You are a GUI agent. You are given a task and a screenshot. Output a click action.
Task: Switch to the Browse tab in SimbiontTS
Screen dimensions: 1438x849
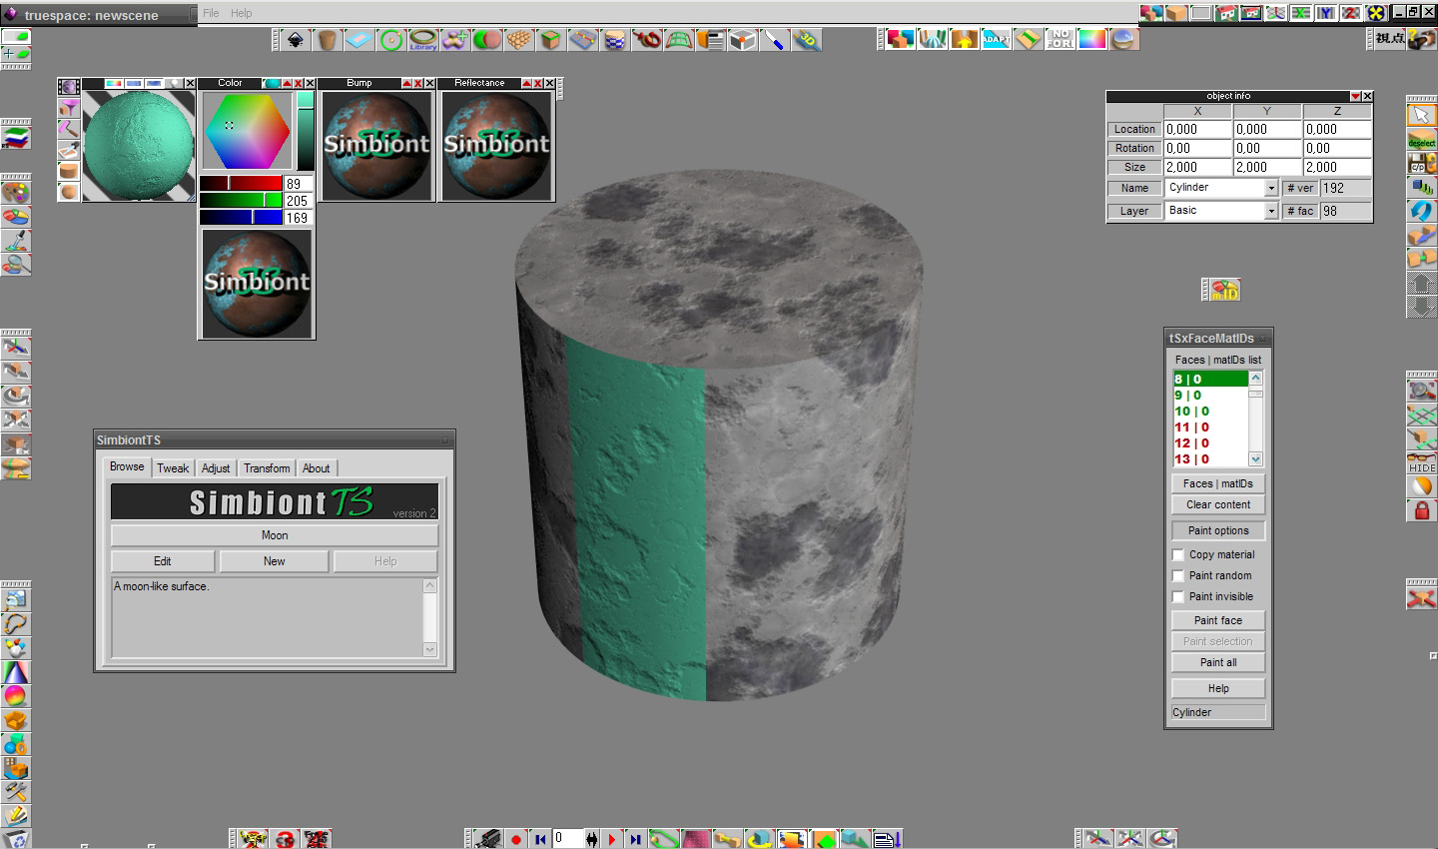click(x=127, y=466)
